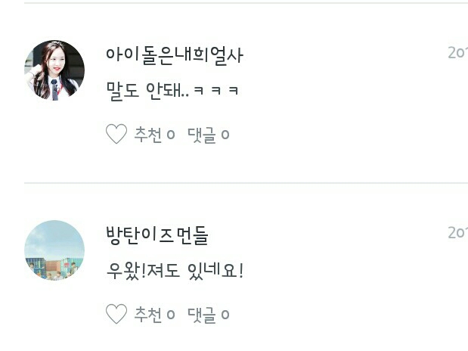Open 댓글 replies under 방탄이즈먼들's comment

coord(201,315)
